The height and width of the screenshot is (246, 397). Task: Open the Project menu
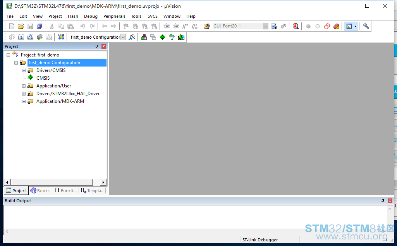pos(55,16)
